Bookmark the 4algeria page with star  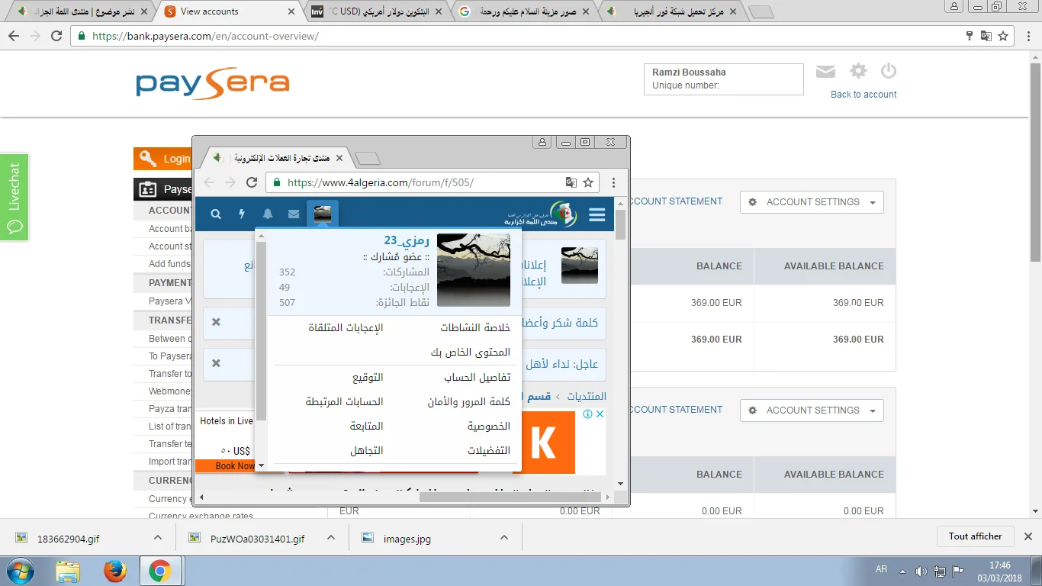(x=588, y=182)
